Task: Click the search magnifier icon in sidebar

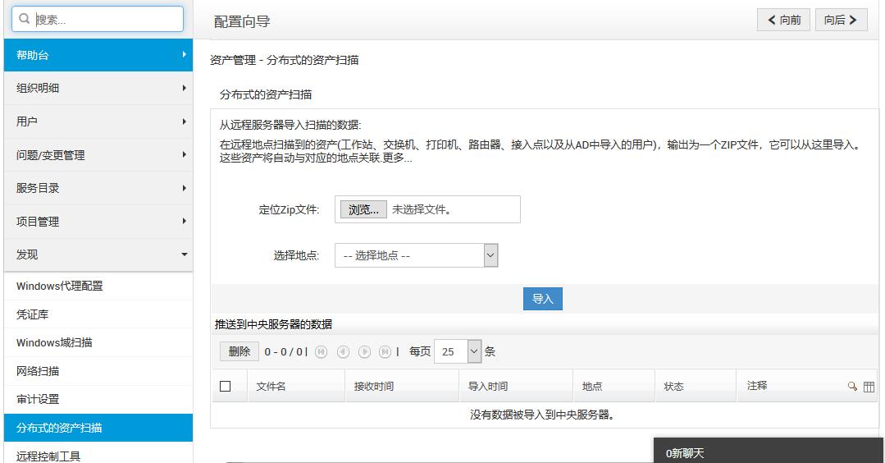Action: (x=25, y=19)
